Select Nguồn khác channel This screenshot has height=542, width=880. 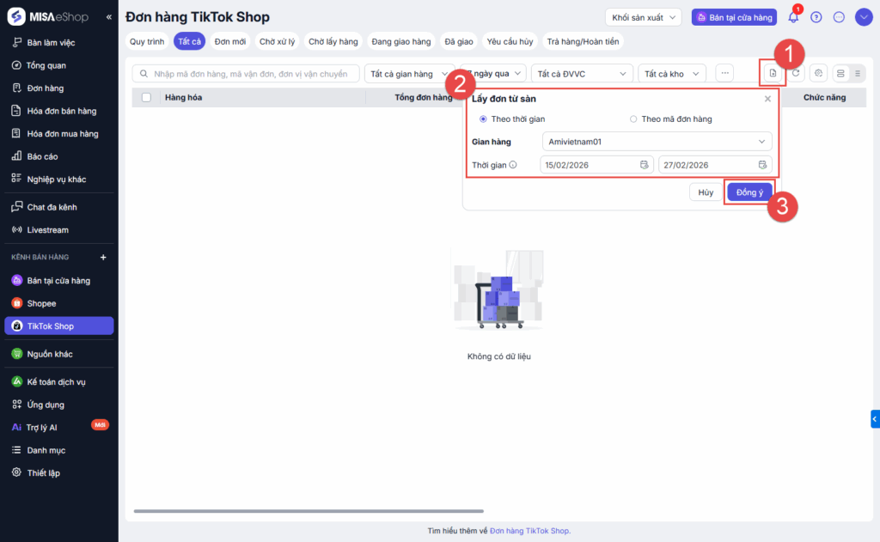59,354
